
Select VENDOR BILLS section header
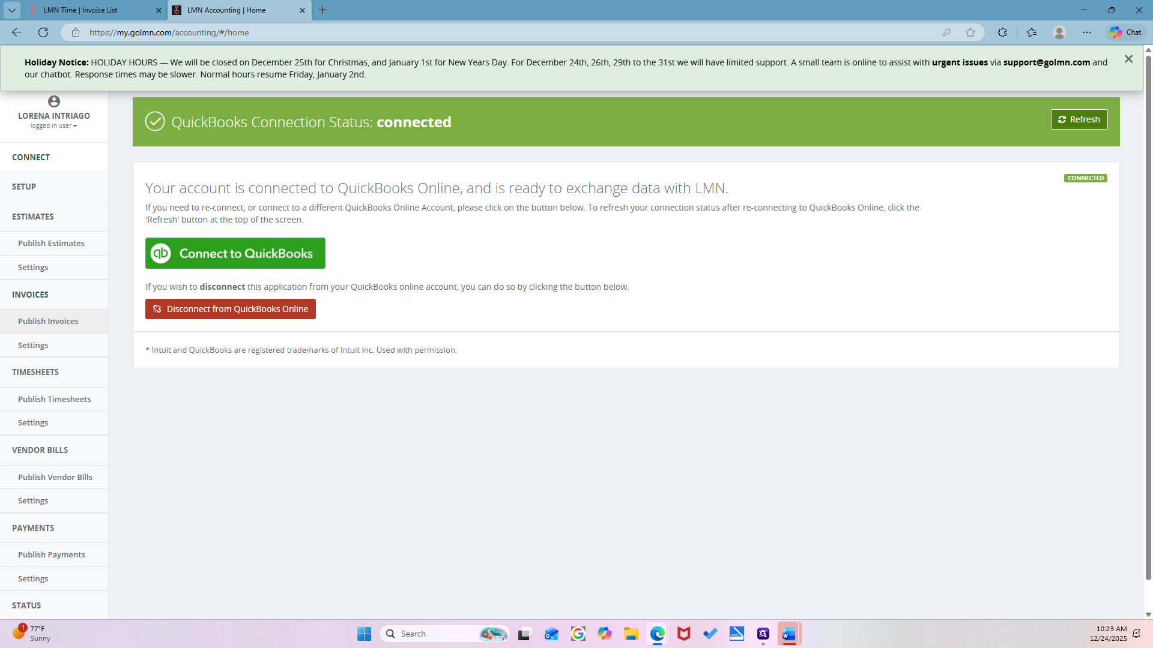click(x=54, y=450)
